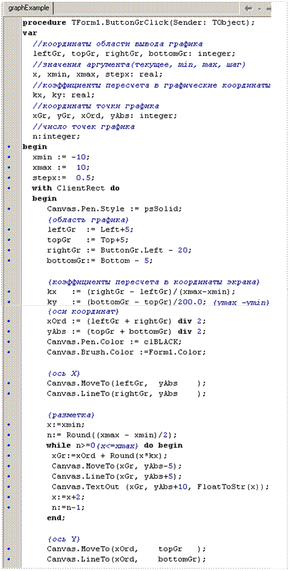This screenshot has width=290, height=571.
Task: Click the inline comment '{x<=xmax}'
Action: pyautogui.click(x=118, y=445)
